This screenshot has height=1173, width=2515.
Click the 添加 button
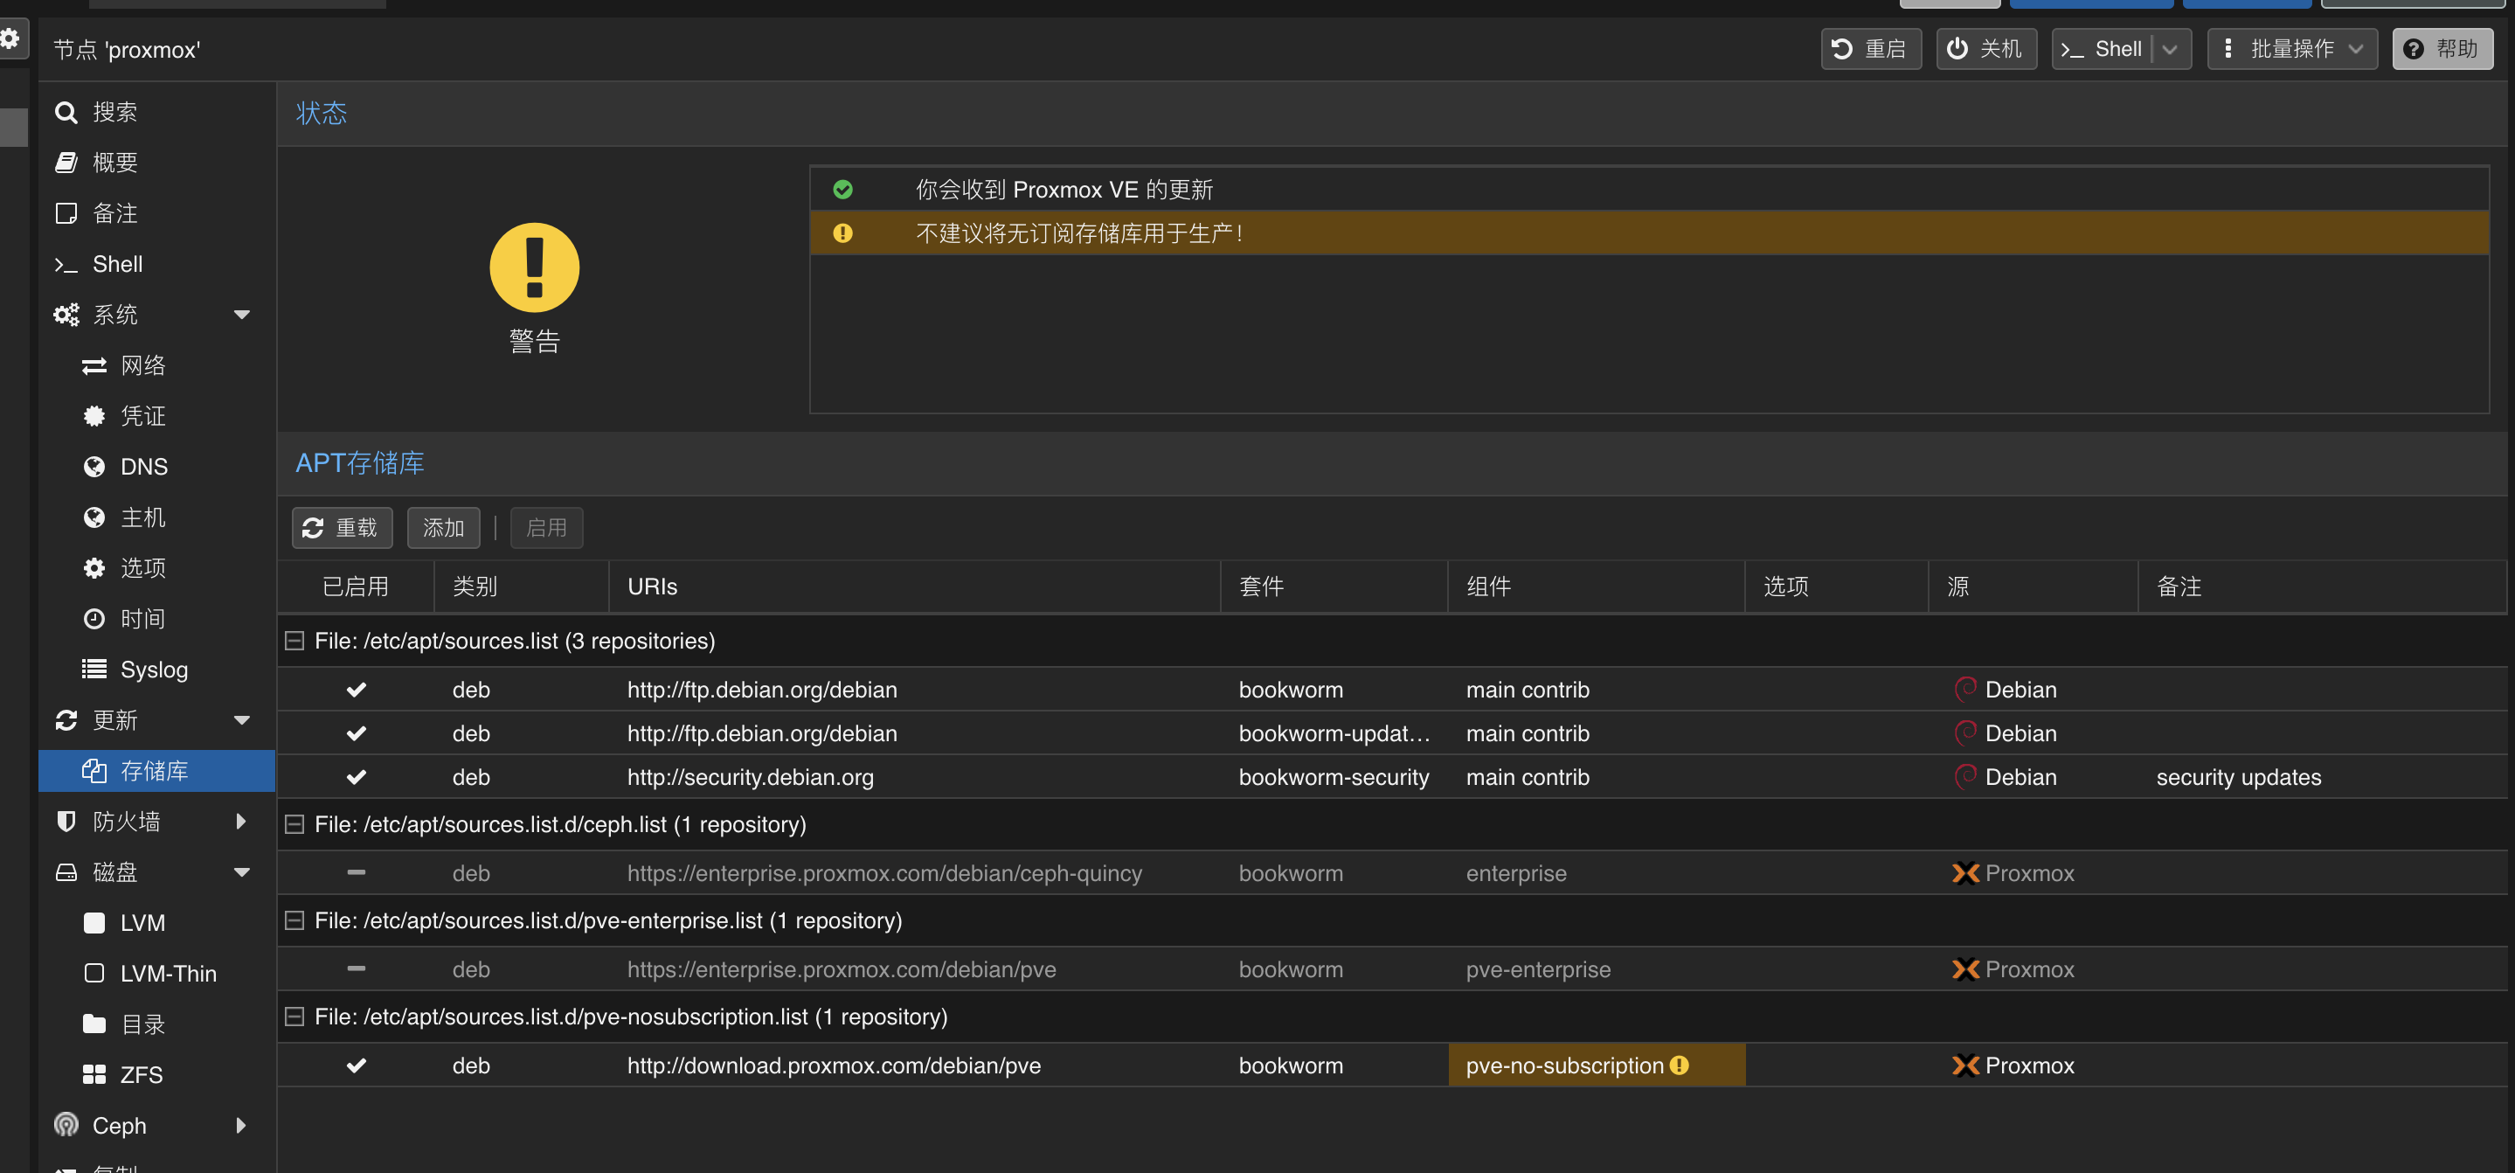coord(443,529)
